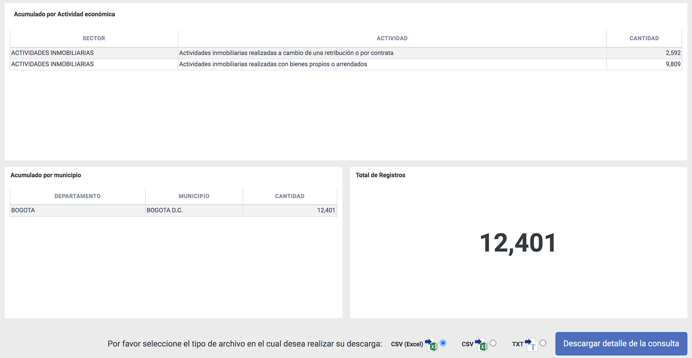
Task: Select the row with quantity 2,592
Action: point(286,53)
